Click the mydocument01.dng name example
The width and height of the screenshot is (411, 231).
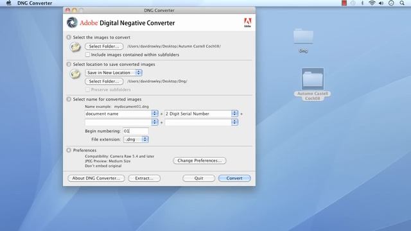[131, 107]
